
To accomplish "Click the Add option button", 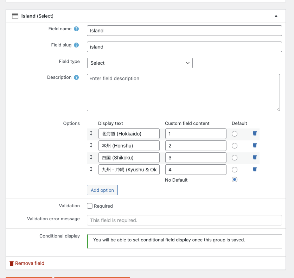I will (102, 190).
